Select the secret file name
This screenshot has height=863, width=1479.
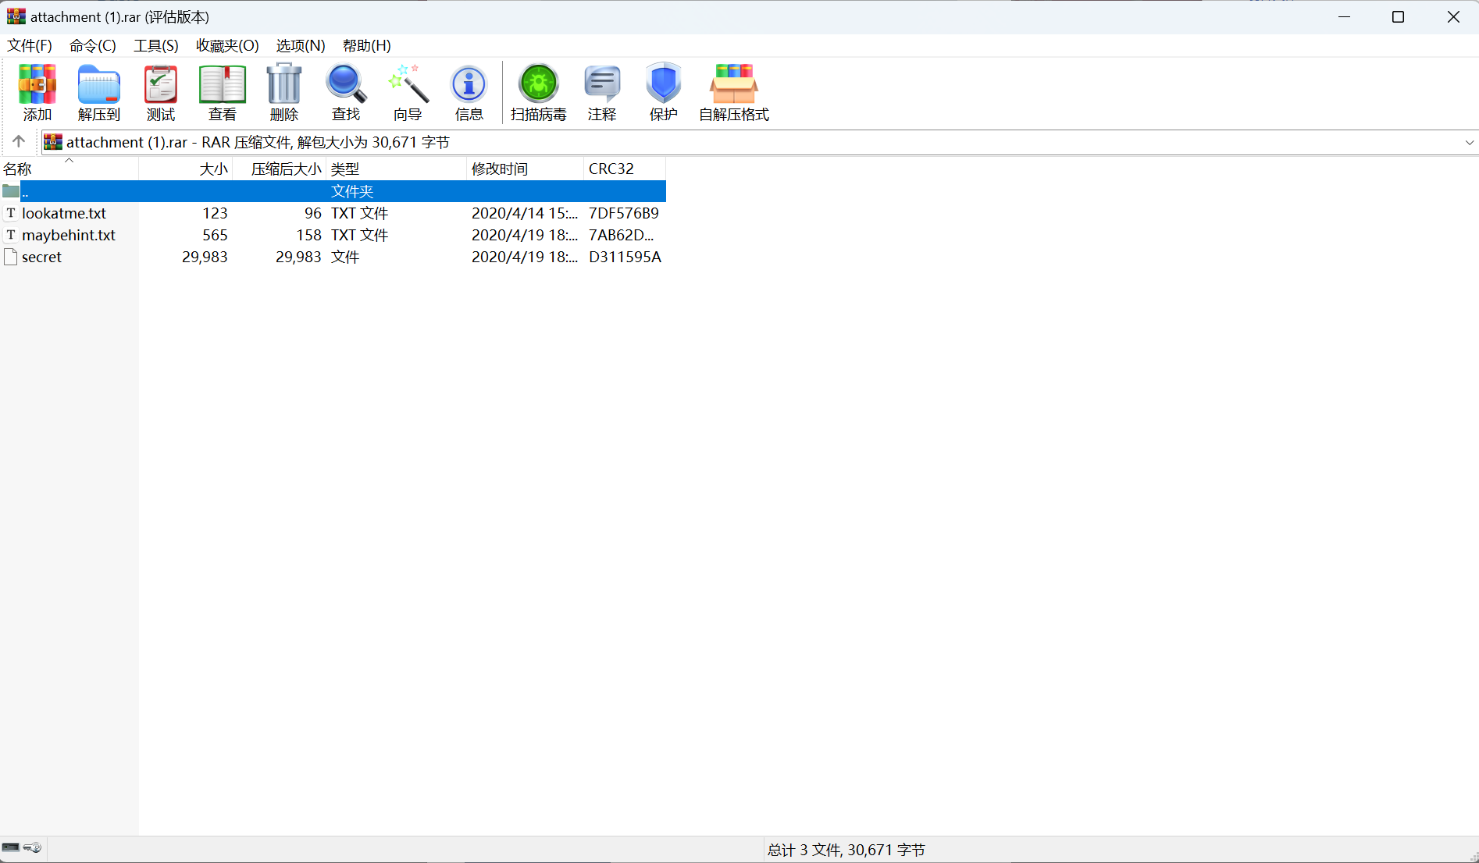pos(41,257)
